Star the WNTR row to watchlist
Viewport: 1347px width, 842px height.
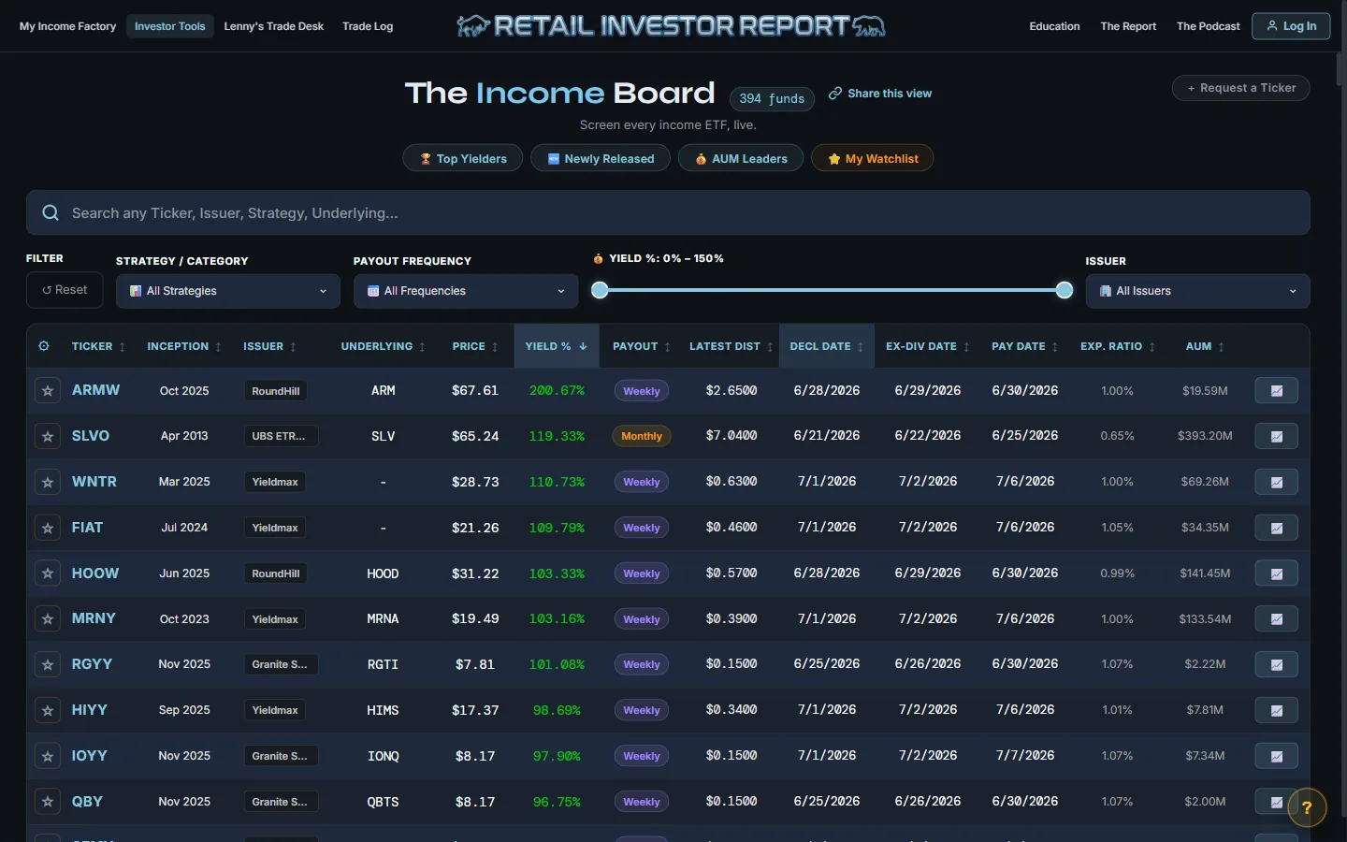[48, 482]
